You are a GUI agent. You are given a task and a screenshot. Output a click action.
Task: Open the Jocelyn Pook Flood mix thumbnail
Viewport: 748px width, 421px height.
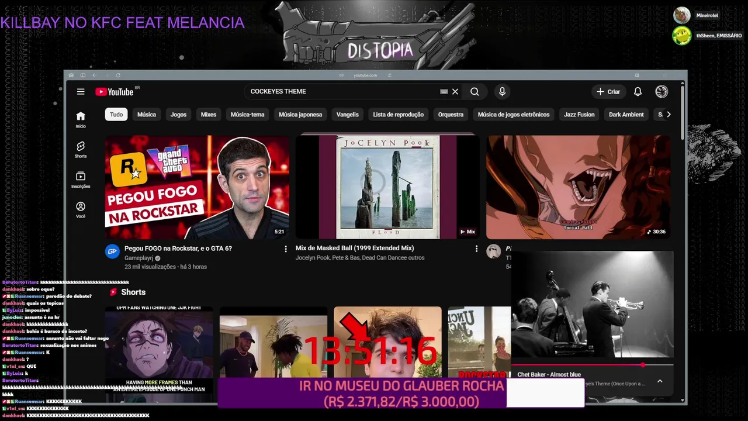coord(387,187)
